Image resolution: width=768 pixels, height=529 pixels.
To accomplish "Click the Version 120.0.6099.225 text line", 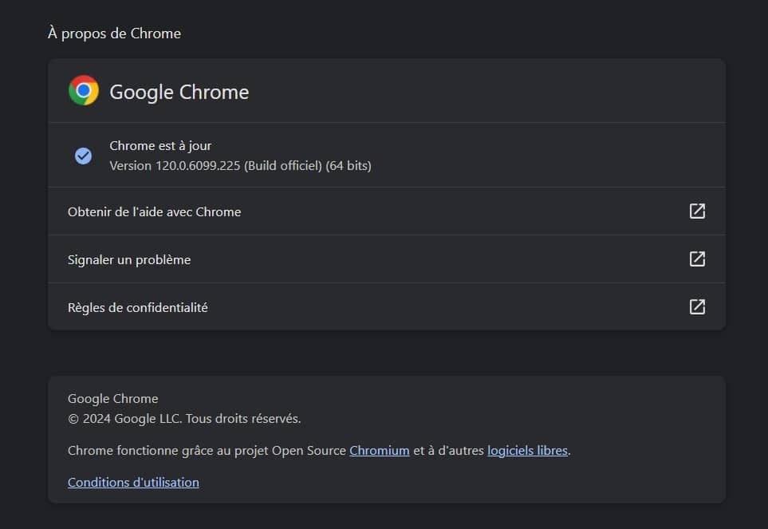I will point(241,165).
